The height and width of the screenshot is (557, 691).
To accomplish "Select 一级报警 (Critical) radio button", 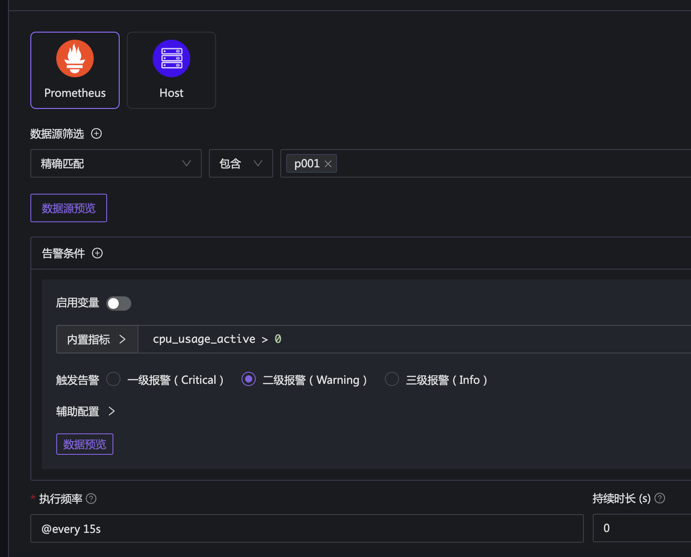I will pos(113,379).
